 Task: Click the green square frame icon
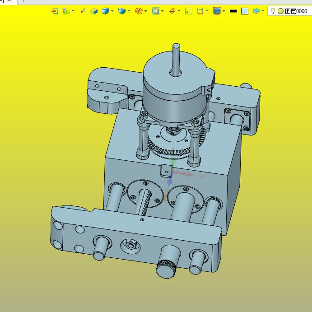[x=189, y=11]
